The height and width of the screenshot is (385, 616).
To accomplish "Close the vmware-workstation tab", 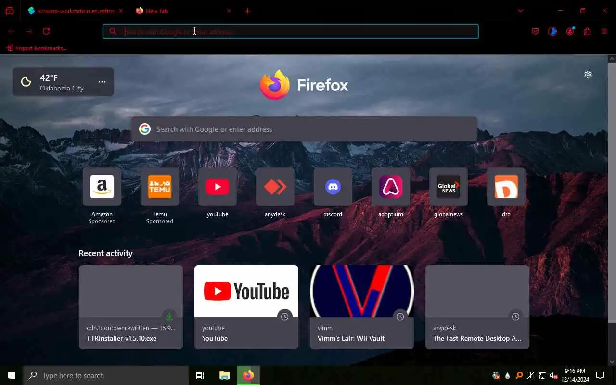I will (x=120, y=11).
